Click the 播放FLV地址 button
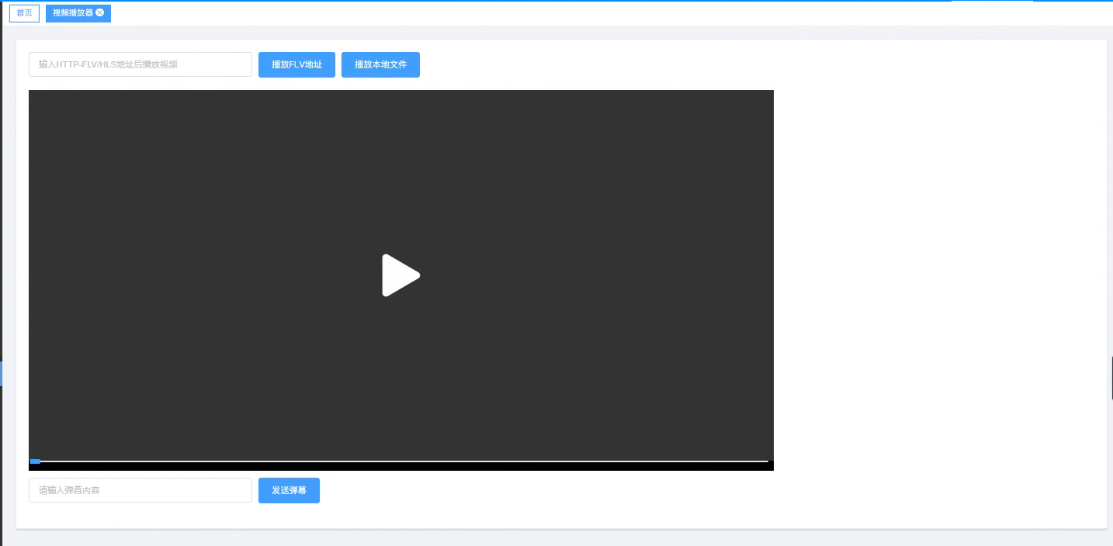 coord(296,64)
